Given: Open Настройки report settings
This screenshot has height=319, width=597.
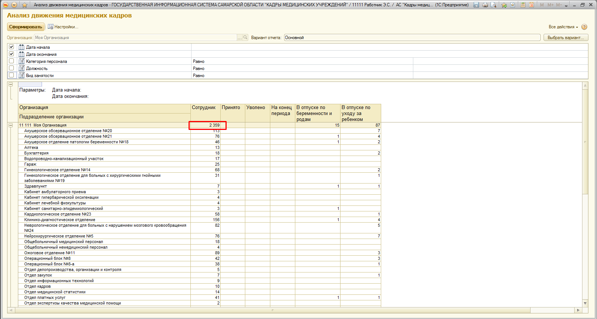Looking at the screenshot, I should click(x=63, y=27).
